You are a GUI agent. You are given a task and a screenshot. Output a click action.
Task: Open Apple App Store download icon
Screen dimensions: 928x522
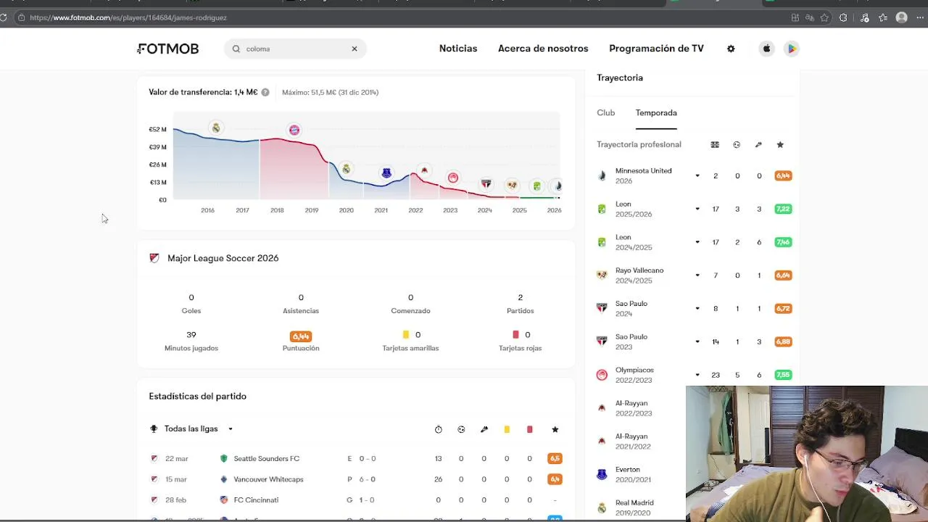pyautogui.click(x=766, y=49)
